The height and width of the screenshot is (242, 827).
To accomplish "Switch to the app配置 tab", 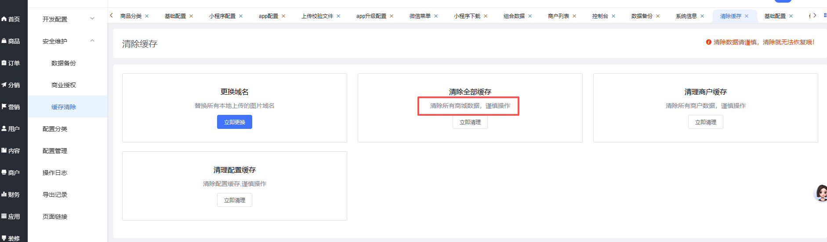I will pyautogui.click(x=268, y=16).
